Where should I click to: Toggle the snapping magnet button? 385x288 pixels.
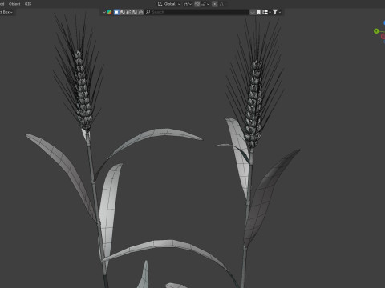pos(197,4)
